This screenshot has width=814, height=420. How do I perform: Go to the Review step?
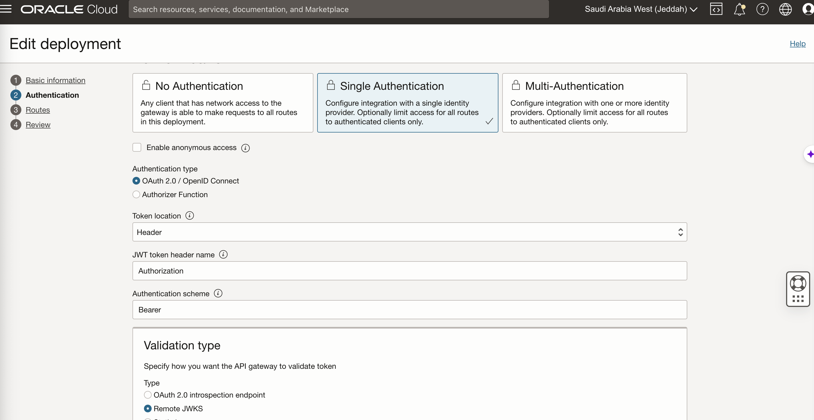[x=38, y=125]
